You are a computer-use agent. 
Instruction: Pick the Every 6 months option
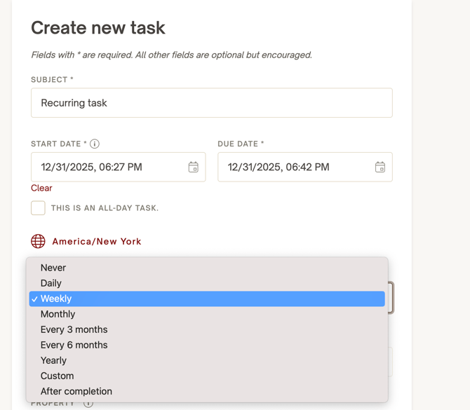(74, 345)
